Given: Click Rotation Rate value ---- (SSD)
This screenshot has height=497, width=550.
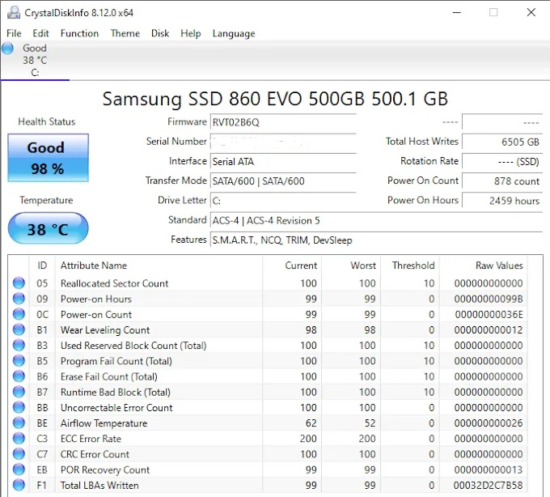Looking at the screenshot, I should [502, 162].
